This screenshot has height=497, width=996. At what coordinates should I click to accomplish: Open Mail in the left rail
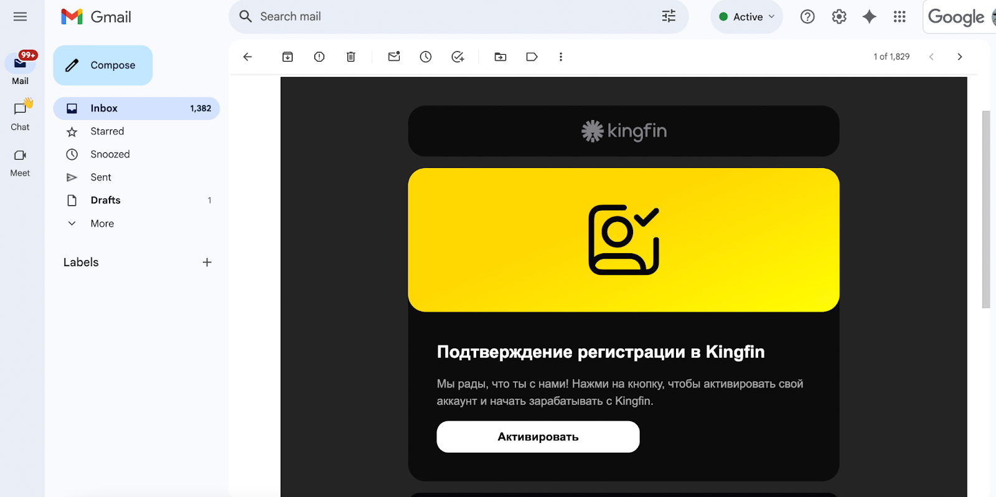[20, 68]
